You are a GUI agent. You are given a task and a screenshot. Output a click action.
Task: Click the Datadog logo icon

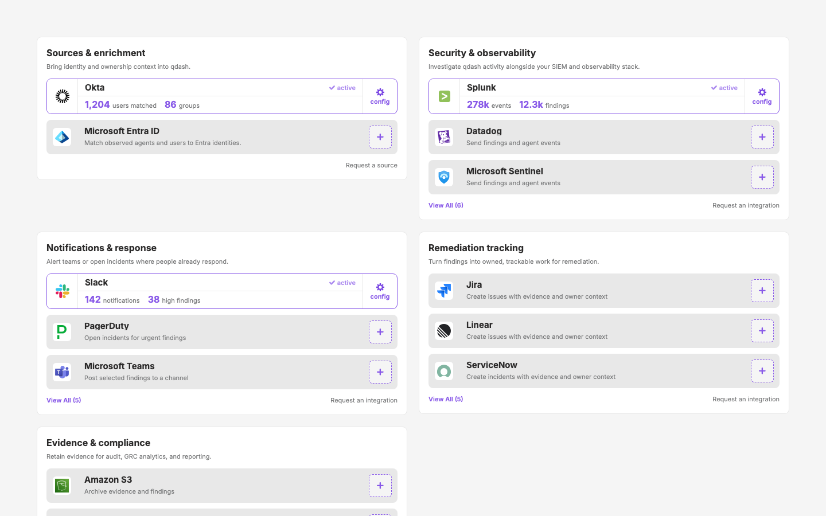(444, 137)
